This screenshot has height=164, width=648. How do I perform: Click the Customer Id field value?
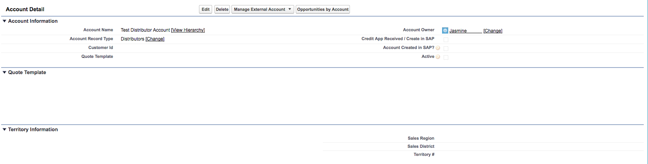155,48
